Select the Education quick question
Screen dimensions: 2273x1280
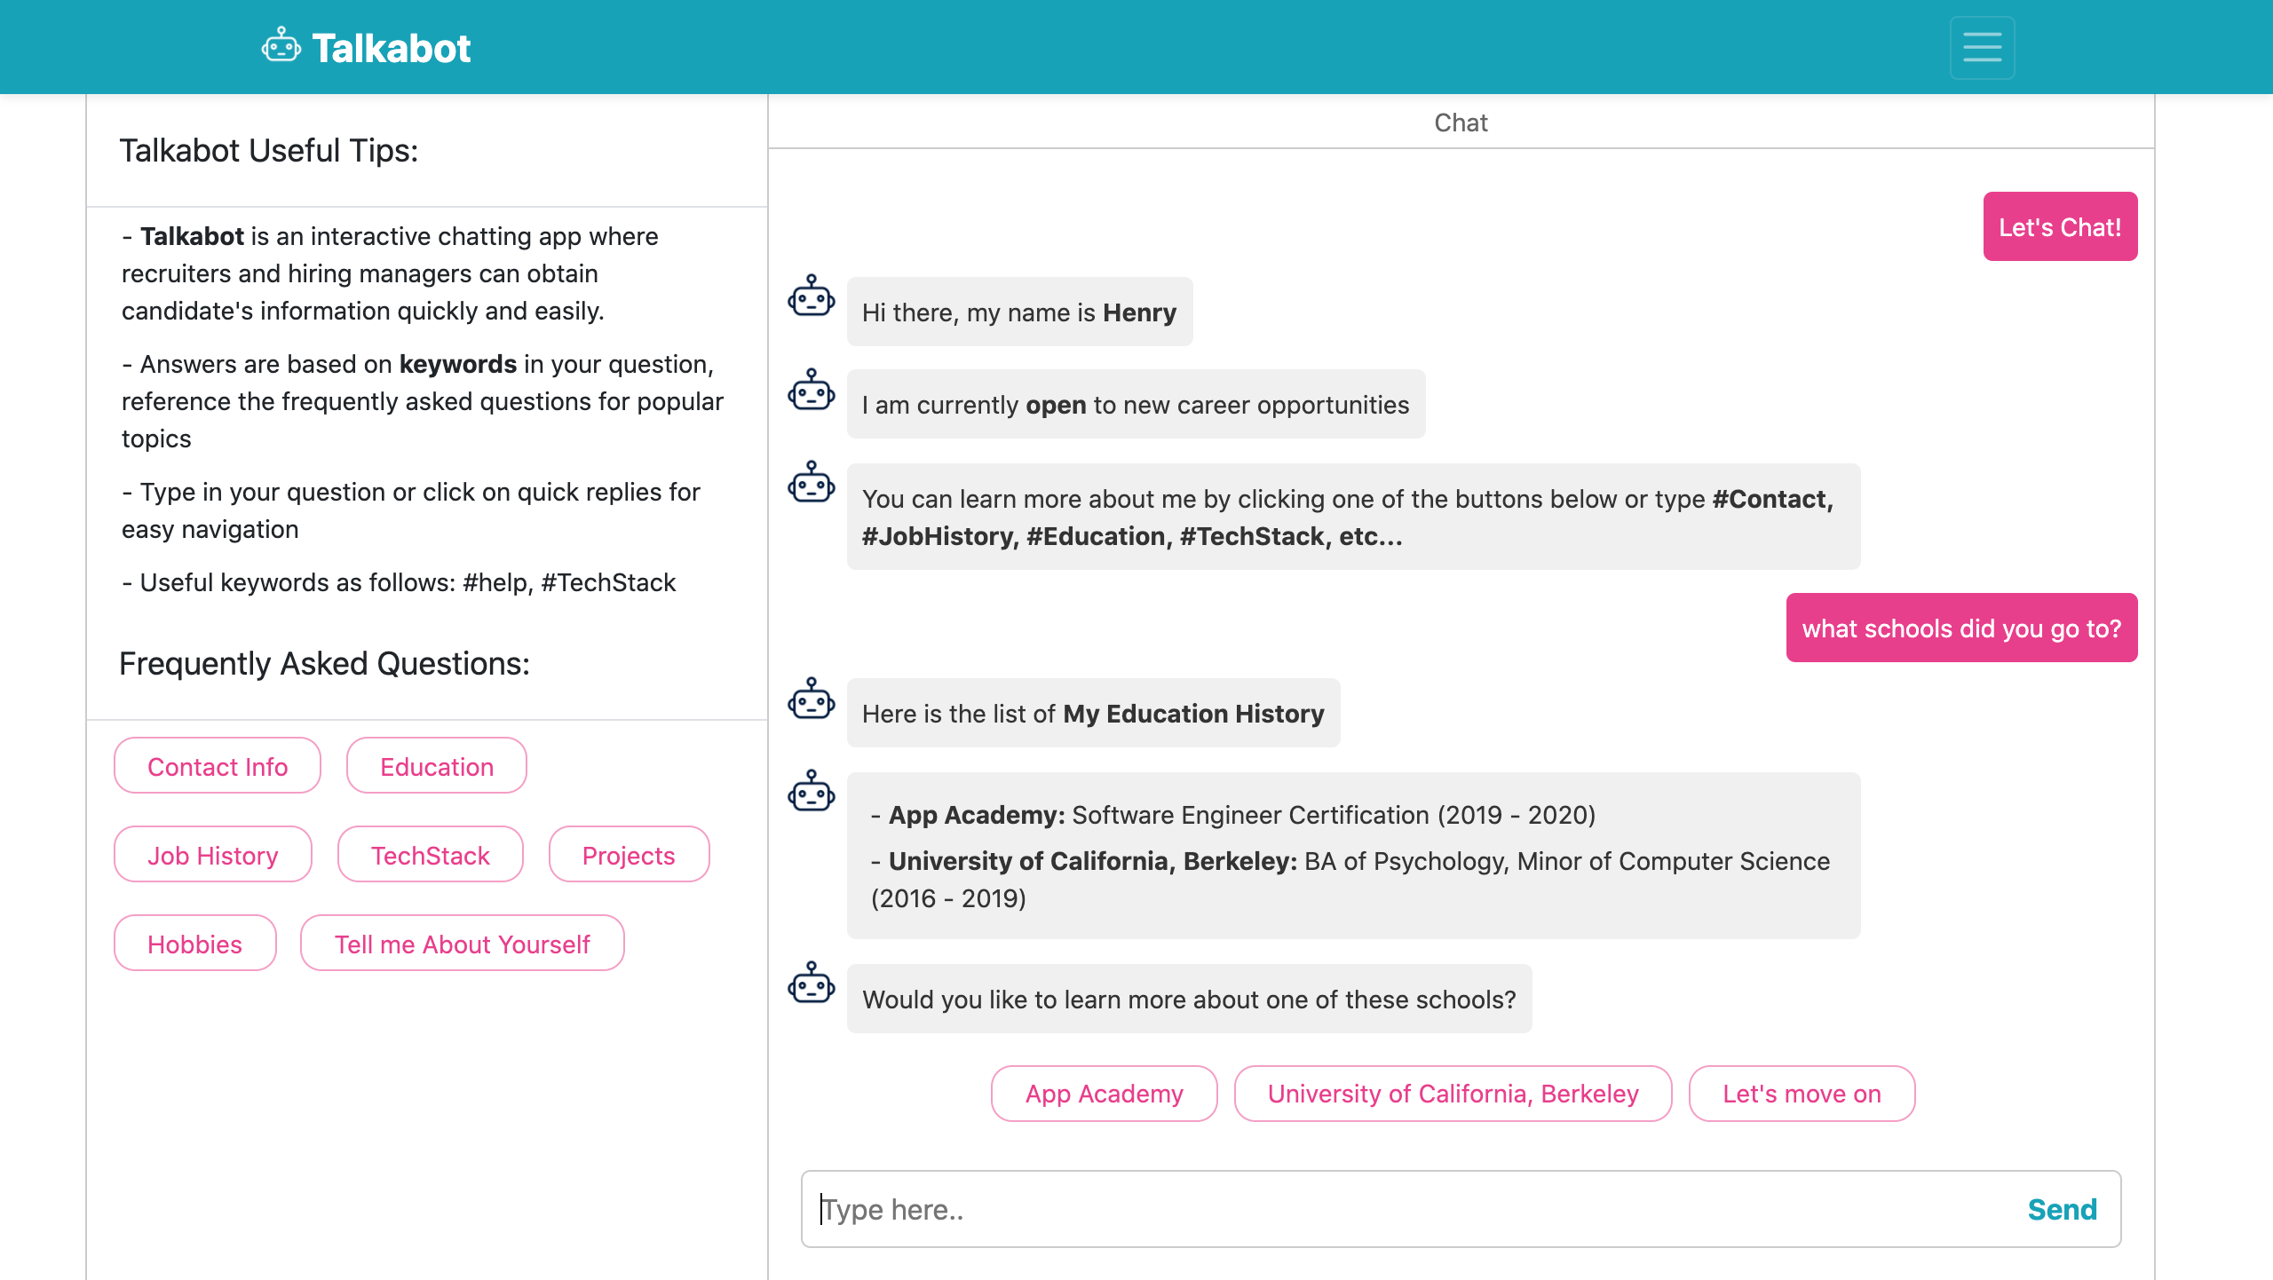[x=436, y=766]
